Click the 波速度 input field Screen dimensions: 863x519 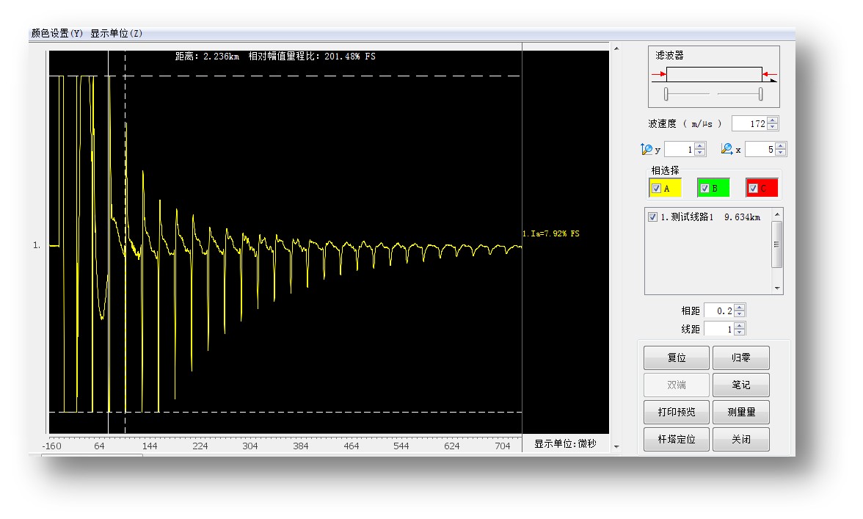point(750,124)
